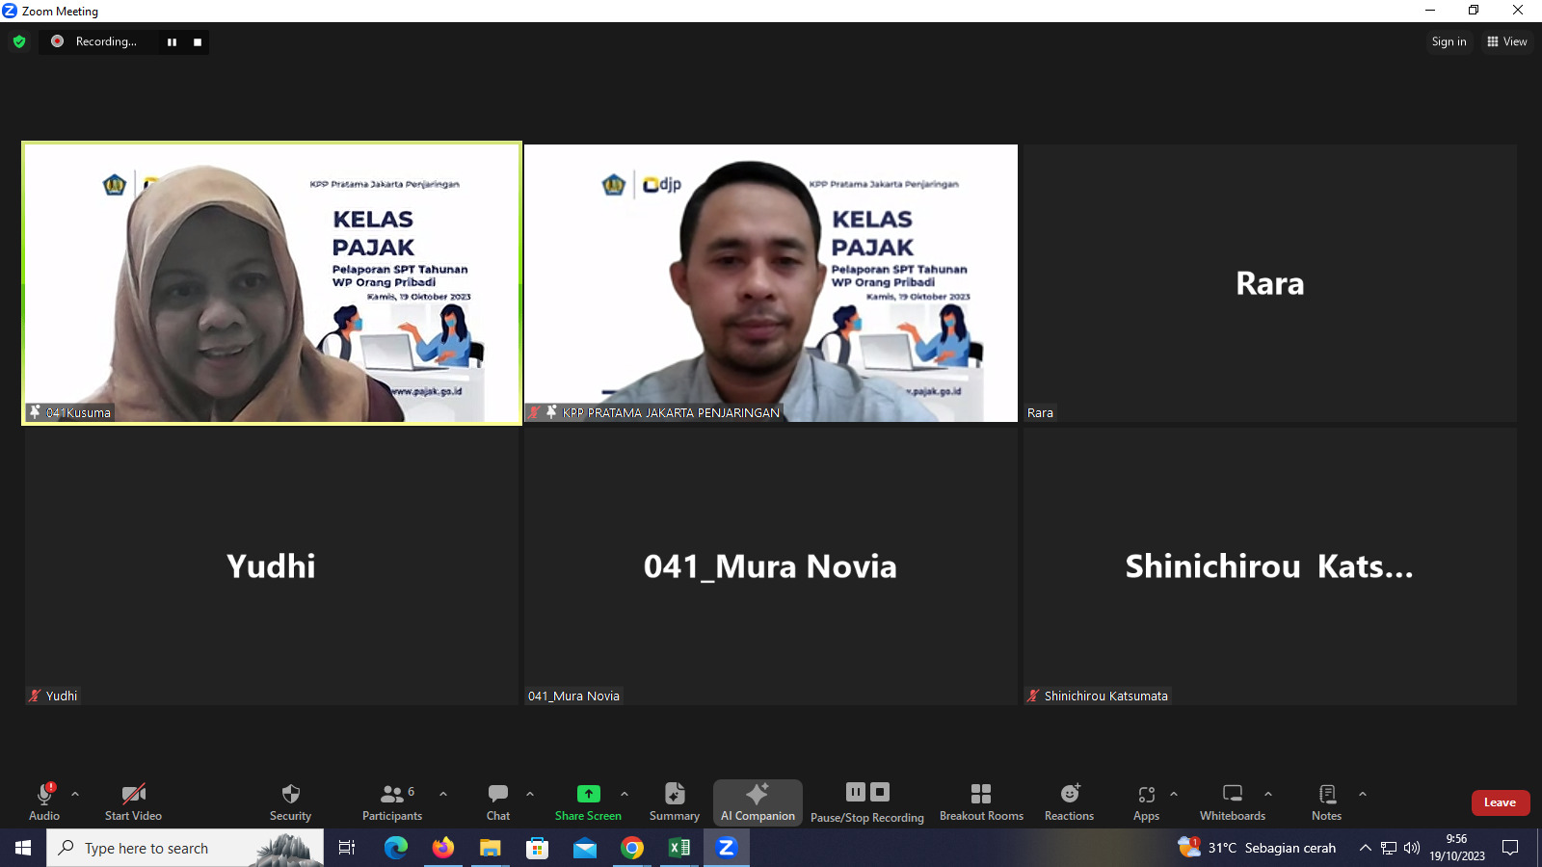Open the Summary feature
Image resolution: width=1542 pixels, height=867 pixels.
click(x=675, y=801)
